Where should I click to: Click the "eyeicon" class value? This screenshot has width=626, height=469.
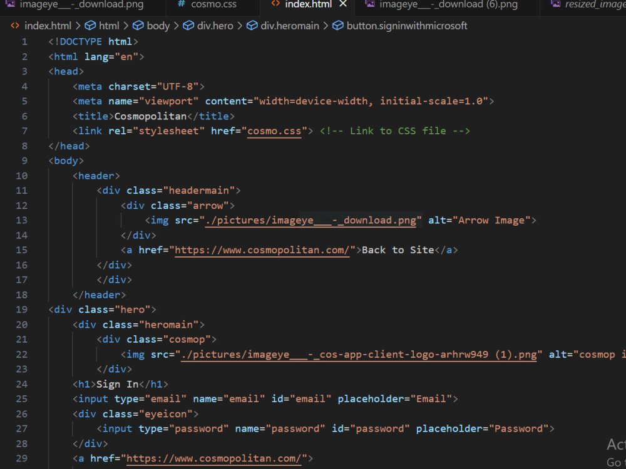pyautogui.click(x=166, y=415)
